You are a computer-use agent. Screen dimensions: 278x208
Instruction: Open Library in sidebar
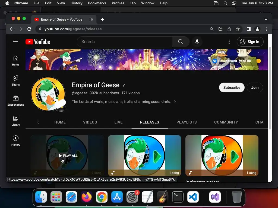click(15, 121)
